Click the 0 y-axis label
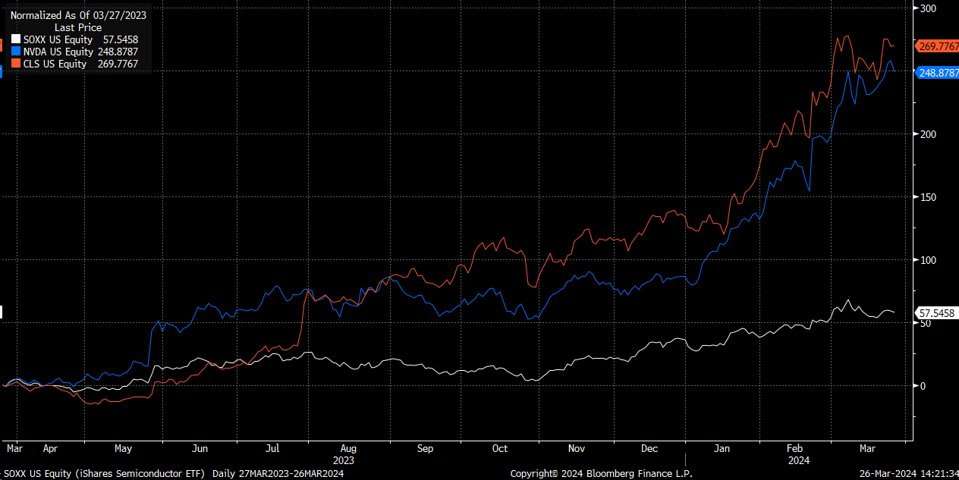 click(x=922, y=386)
